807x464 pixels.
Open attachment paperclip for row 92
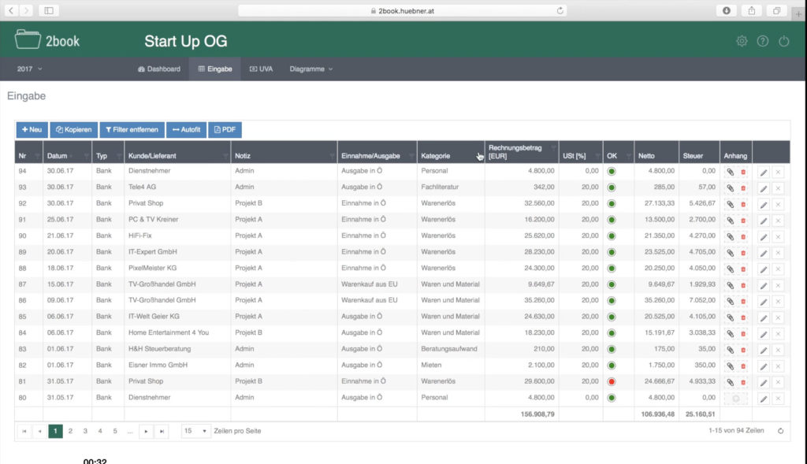730,204
